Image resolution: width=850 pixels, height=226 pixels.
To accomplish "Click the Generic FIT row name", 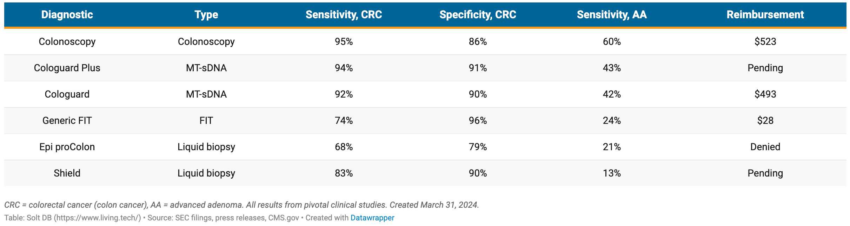I will [x=67, y=121].
